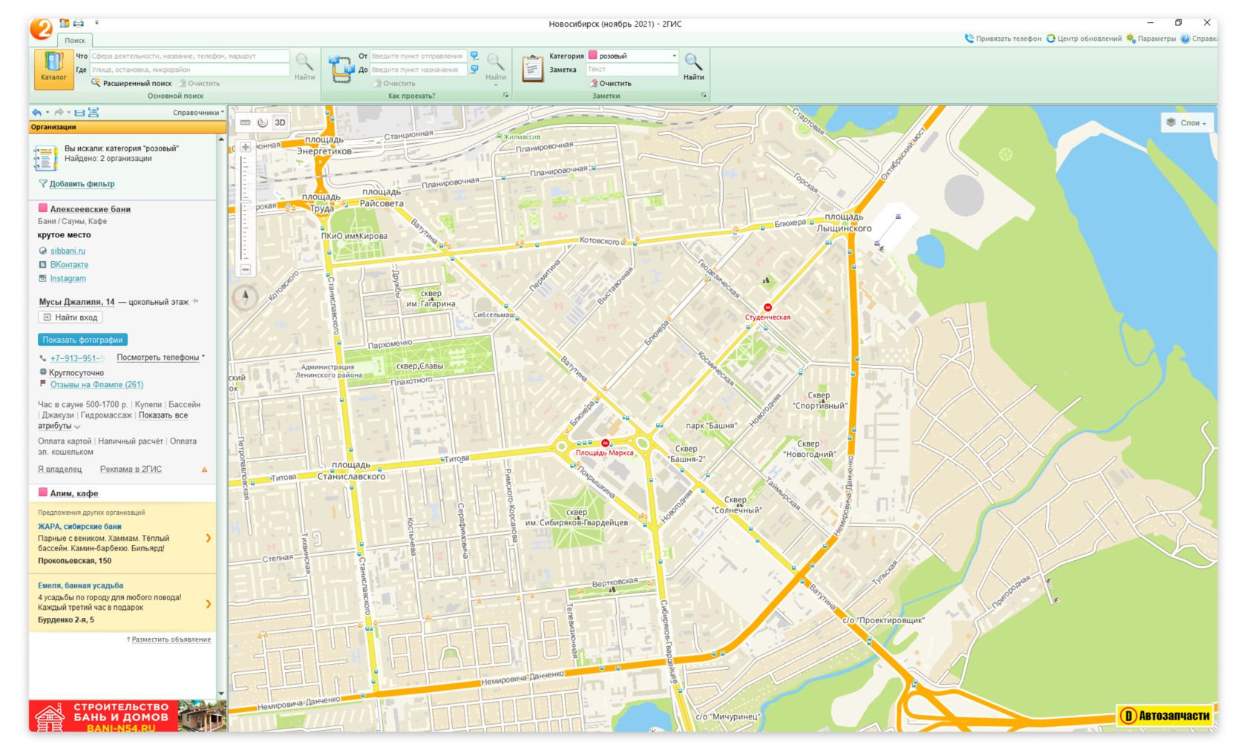1247x750 pixels.
Task: Expand the Справочники dropdown
Action: 198,113
